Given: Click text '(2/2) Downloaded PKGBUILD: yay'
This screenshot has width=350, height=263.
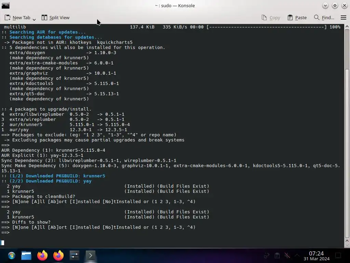Looking at the screenshot, I should point(51,181).
